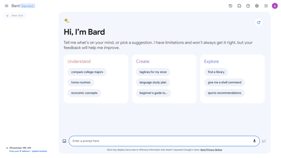281x158 pixels.
Task: Click the Bard sparkle logo icon
Action: pos(67,20)
